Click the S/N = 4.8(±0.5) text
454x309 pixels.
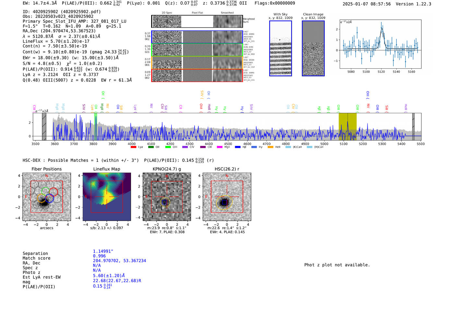pyautogui.click(x=42, y=64)
